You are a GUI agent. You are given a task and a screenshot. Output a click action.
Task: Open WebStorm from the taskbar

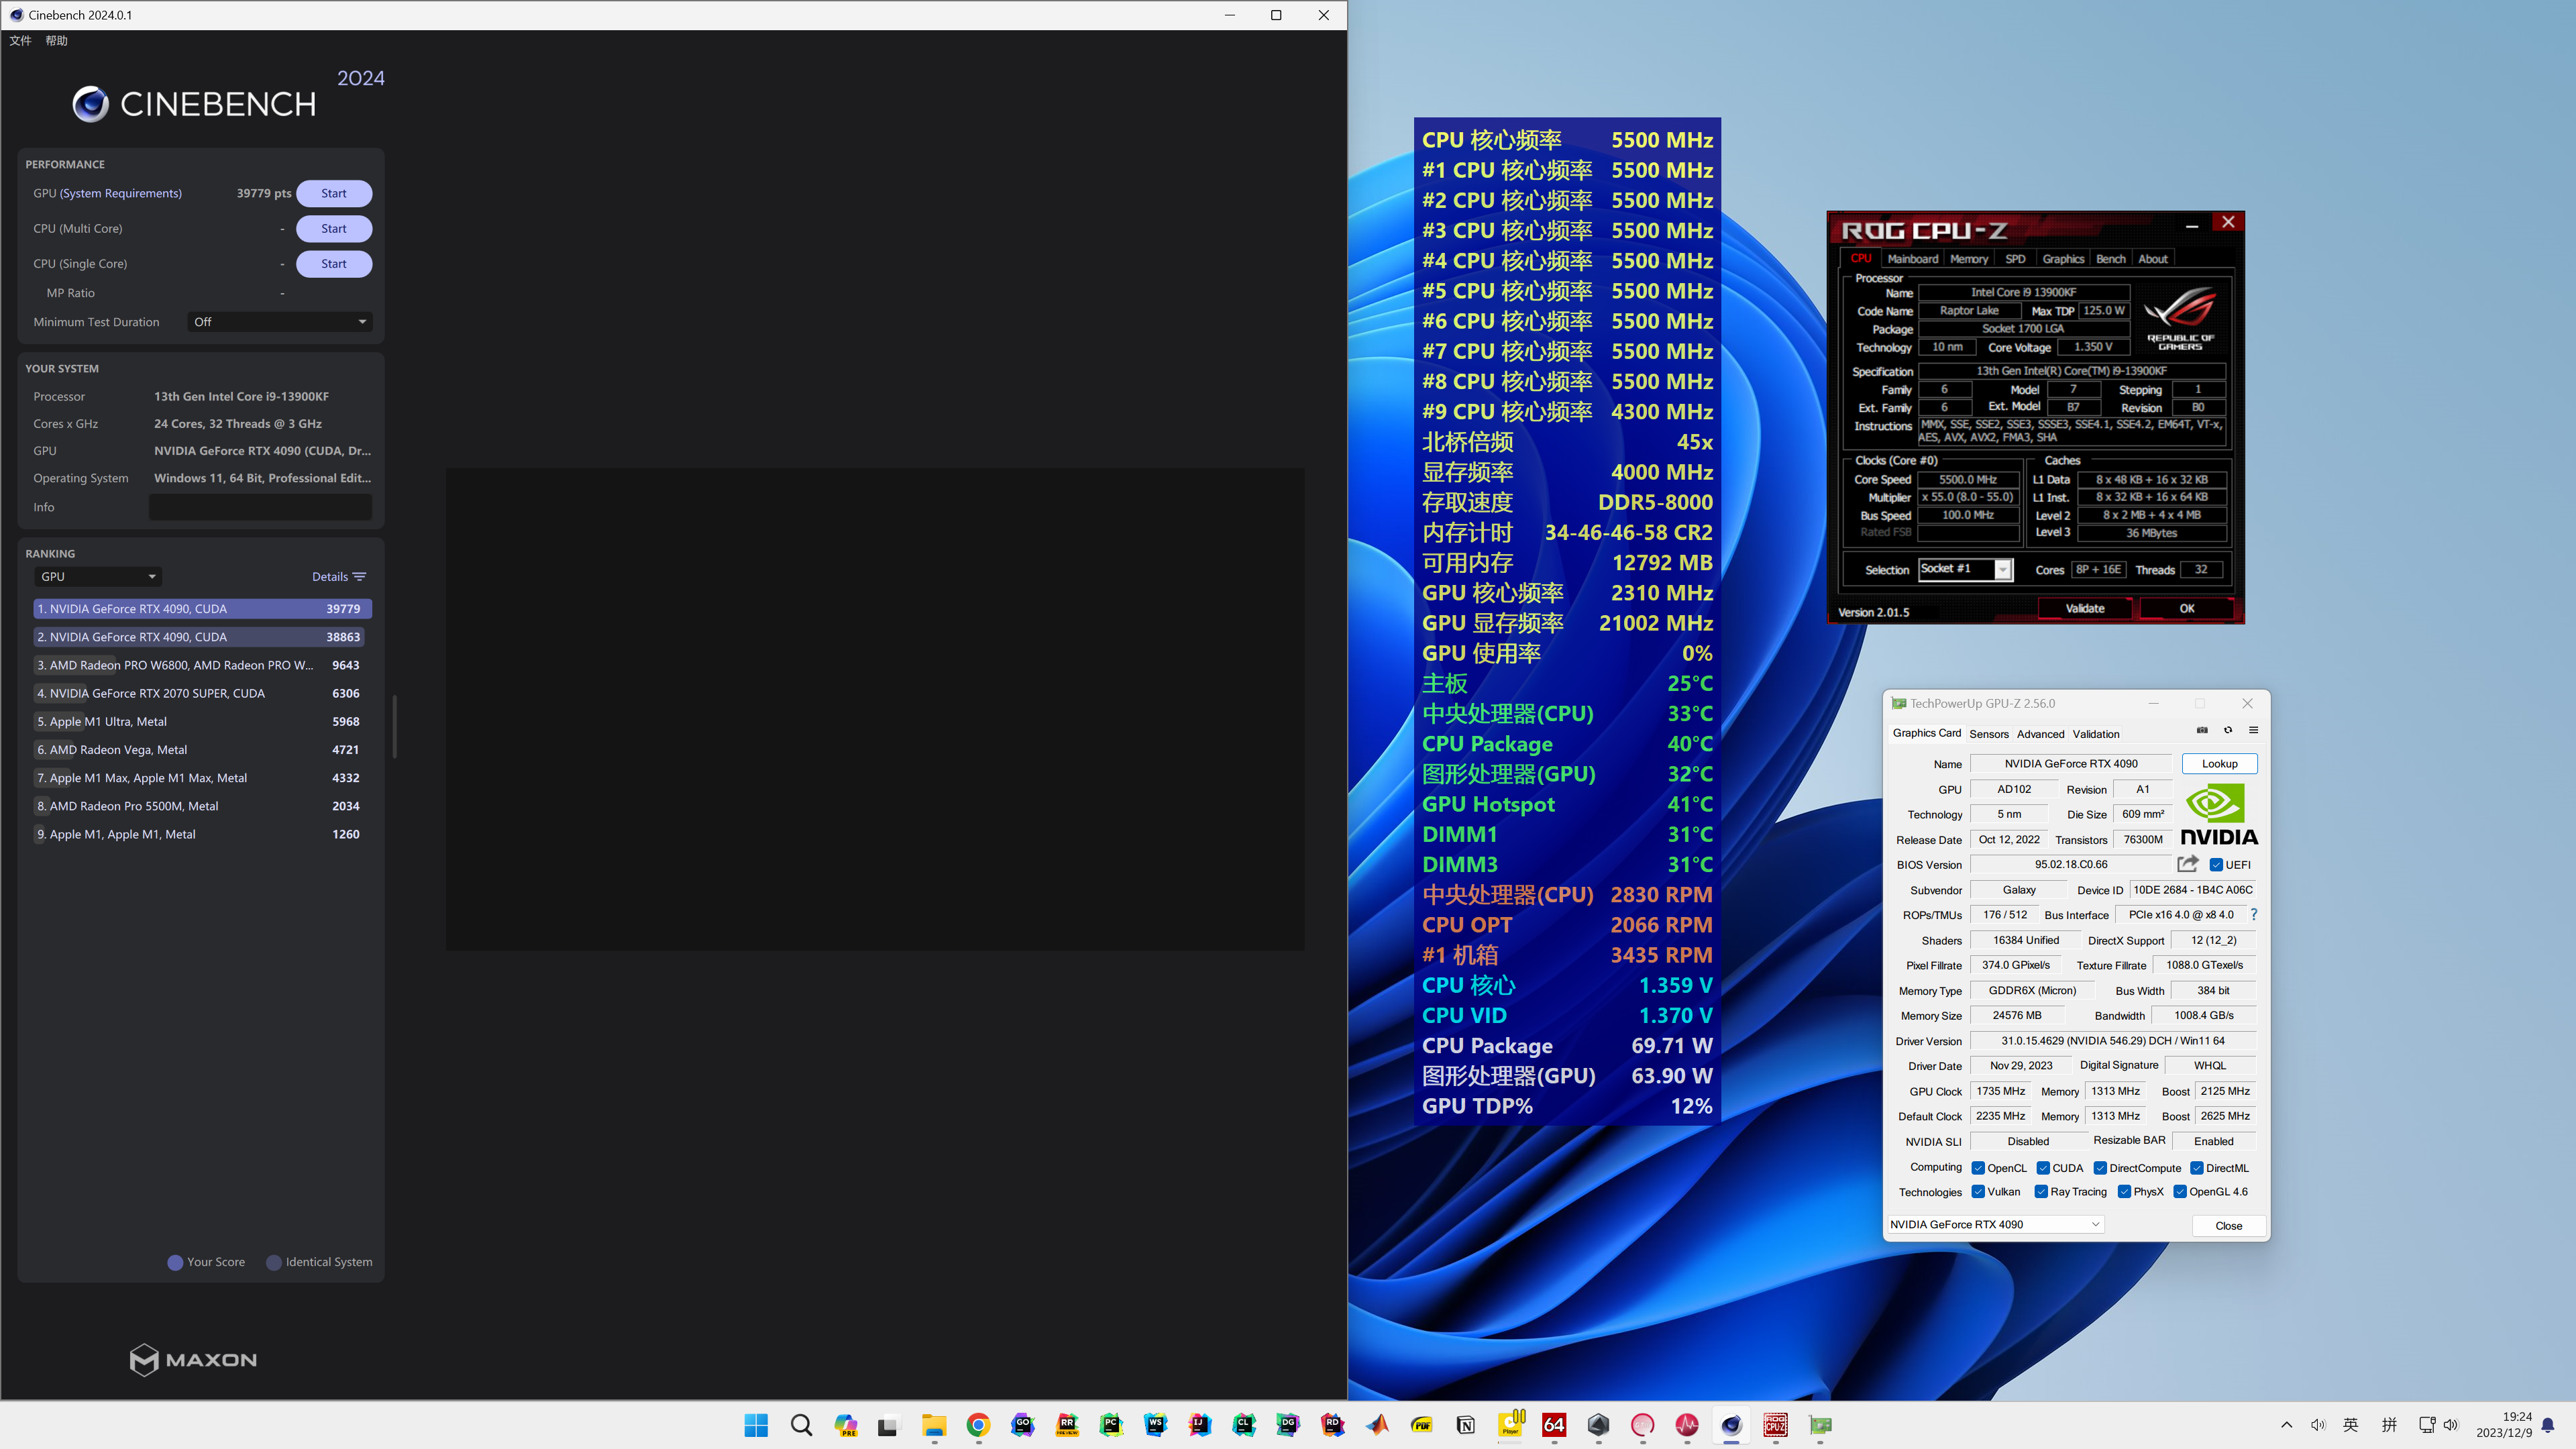click(1155, 1425)
